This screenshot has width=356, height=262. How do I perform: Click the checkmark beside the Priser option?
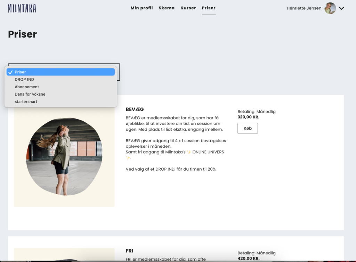tap(10, 72)
